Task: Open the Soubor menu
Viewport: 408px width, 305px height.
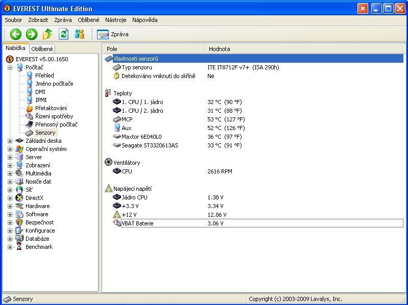Action: [x=13, y=20]
